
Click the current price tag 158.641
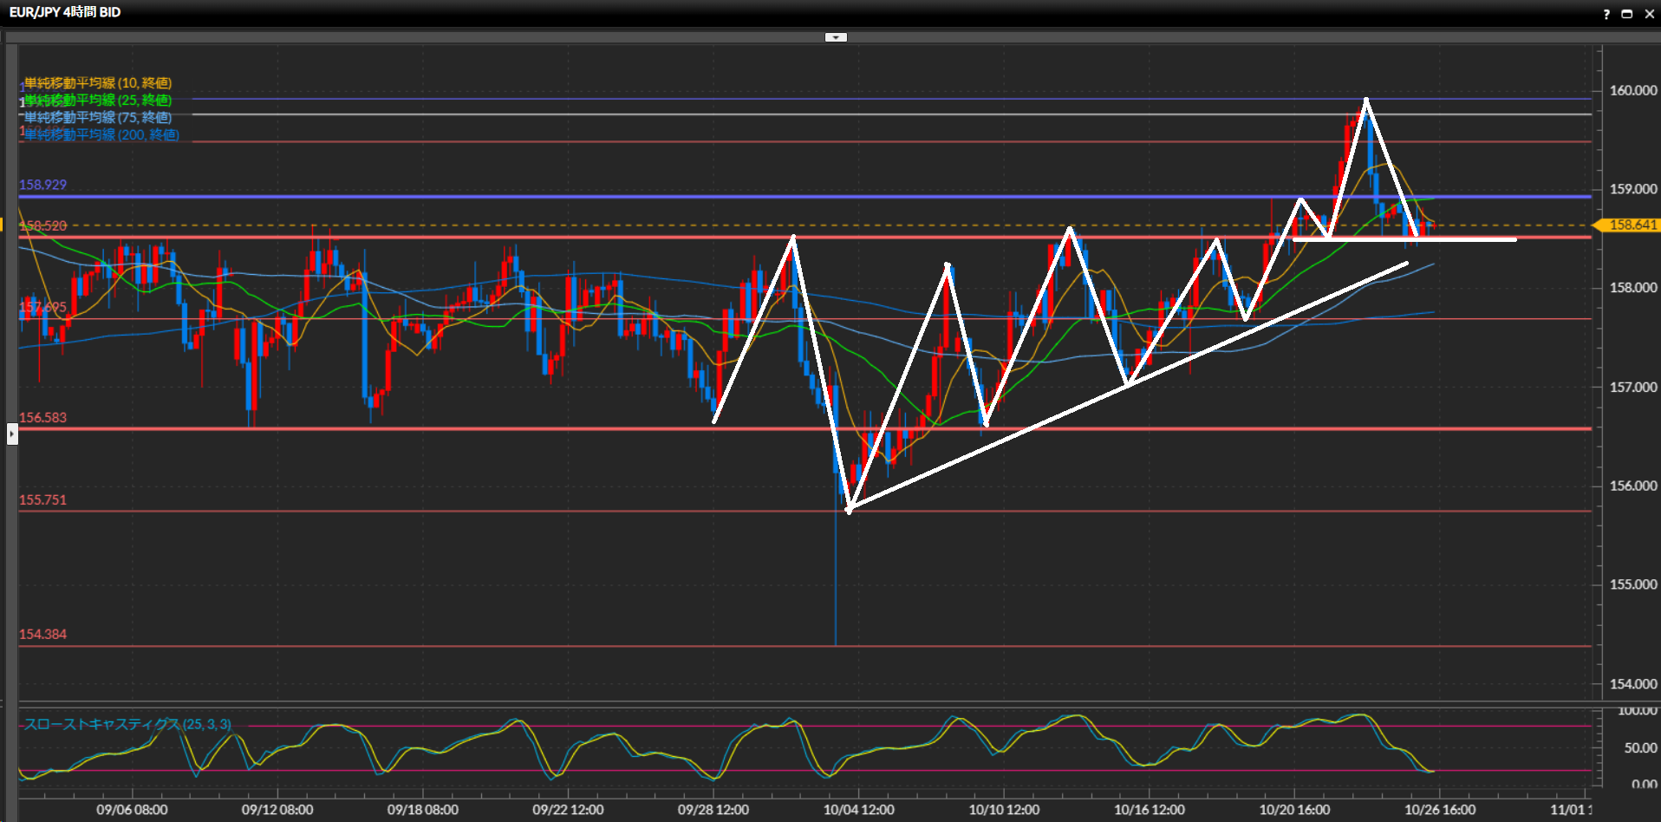point(1632,225)
